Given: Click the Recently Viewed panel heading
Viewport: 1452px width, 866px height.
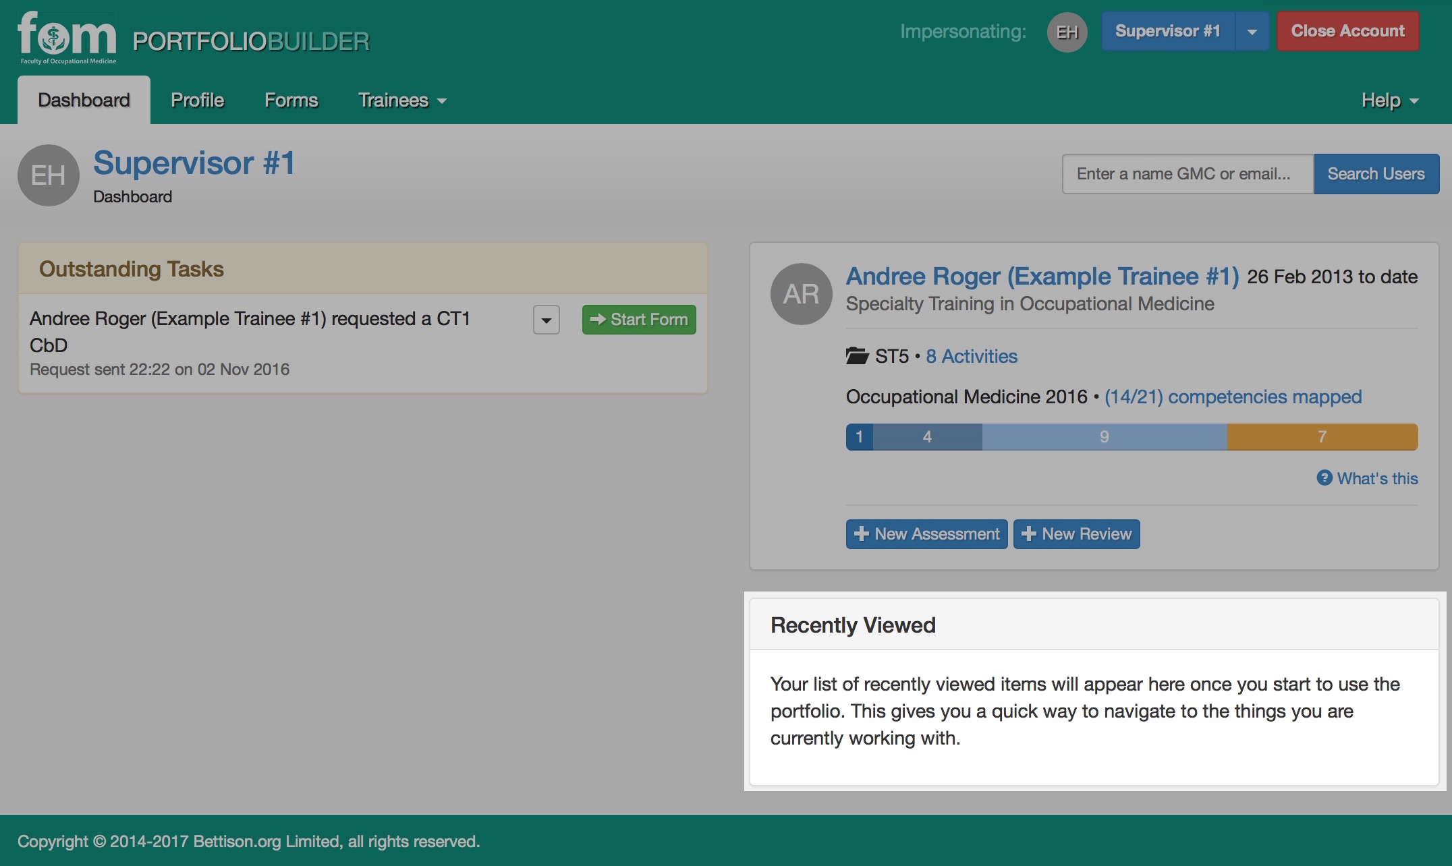Looking at the screenshot, I should (x=853, y=625).
